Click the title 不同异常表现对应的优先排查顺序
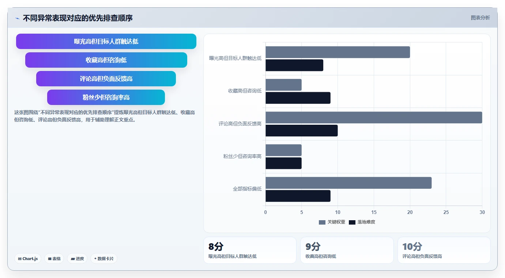Viewport: 505px width, 278px height. 78,18
